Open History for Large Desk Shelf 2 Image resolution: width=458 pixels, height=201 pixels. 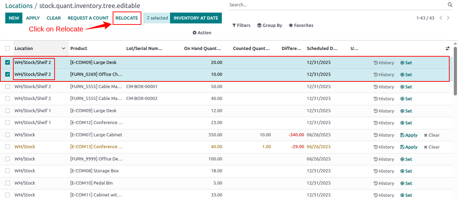click(384, 63)
